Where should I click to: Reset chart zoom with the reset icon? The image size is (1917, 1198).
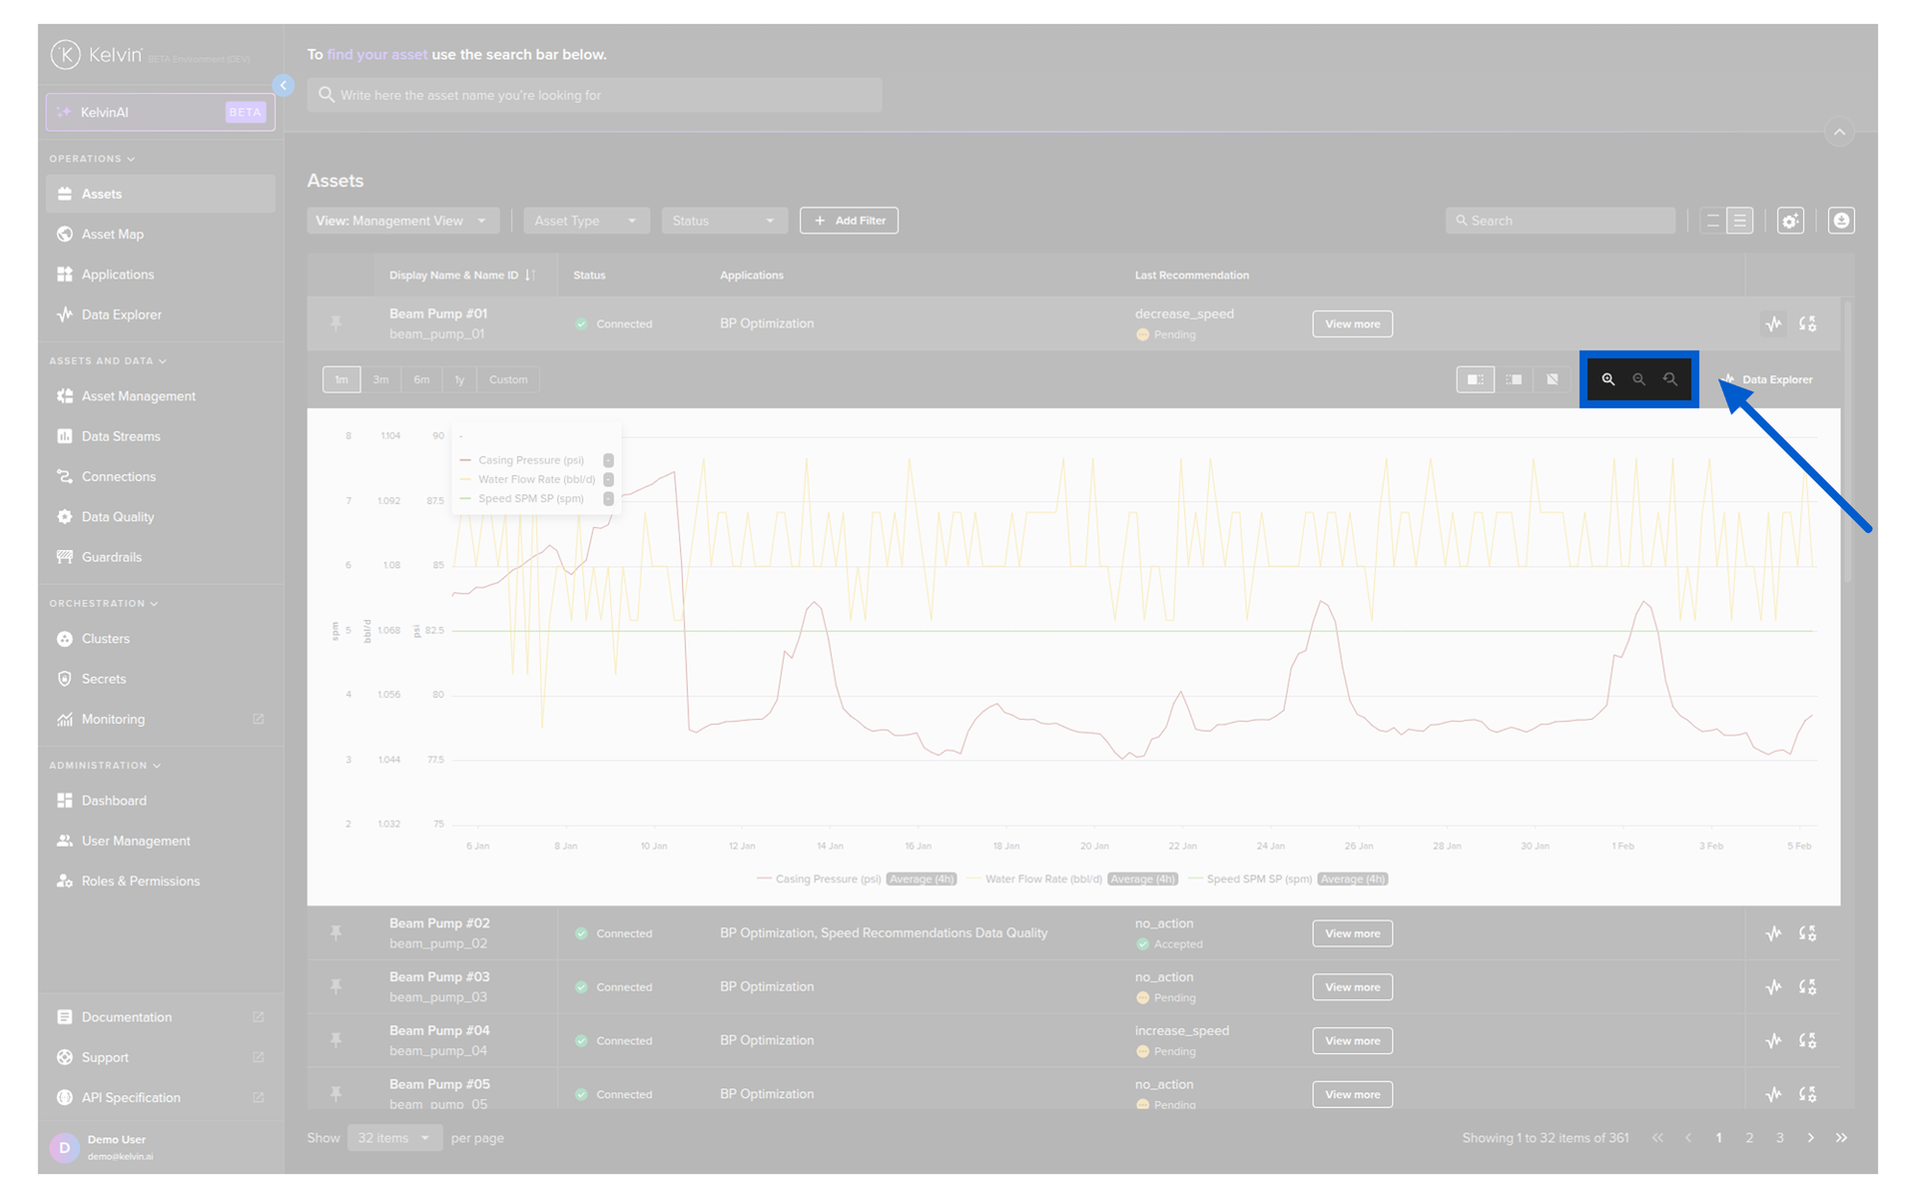pyautogui.click(x=1670, y=379)
